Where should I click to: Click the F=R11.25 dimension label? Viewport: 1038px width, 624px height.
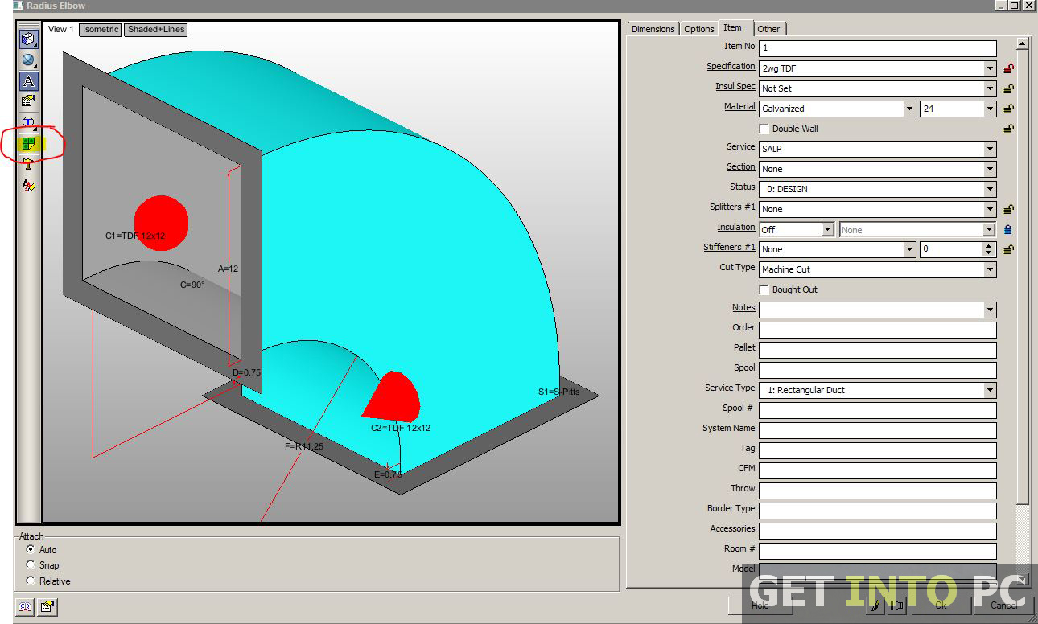(304, 446)
